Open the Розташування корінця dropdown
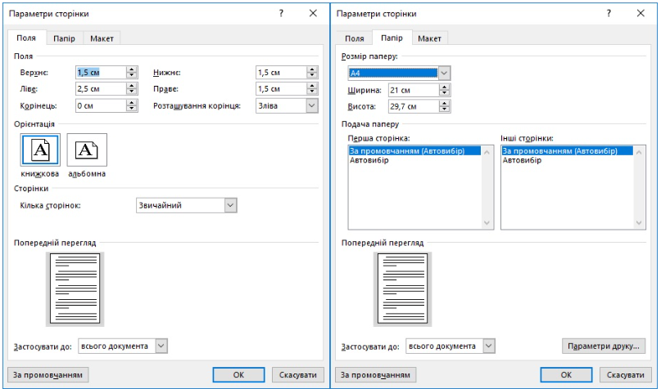The image size is (661, 389). (x=311, y=106)
